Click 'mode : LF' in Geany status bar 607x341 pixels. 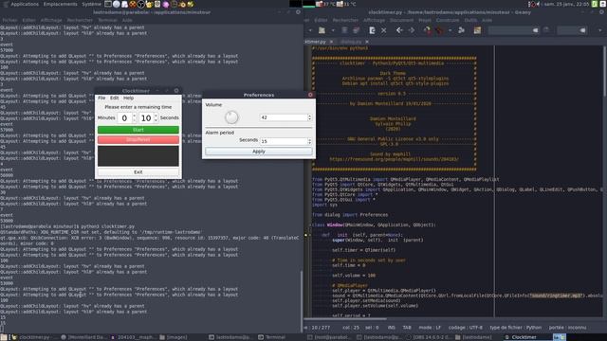coord(430,328)
